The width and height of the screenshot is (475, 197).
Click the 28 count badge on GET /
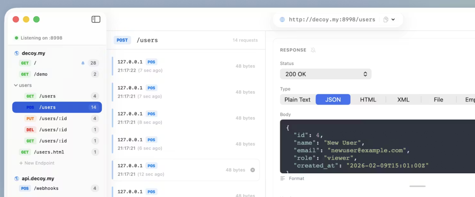(x=93, y=63)
